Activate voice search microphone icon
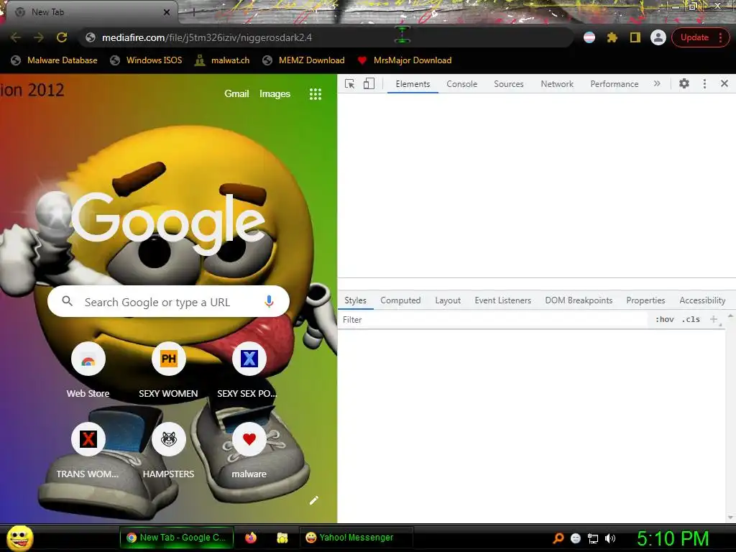This screenshot has width=736, height=552. tap(269, 301)
